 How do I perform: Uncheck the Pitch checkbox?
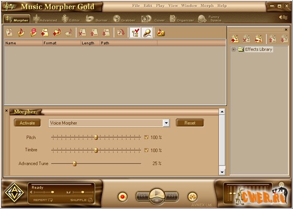146,137
